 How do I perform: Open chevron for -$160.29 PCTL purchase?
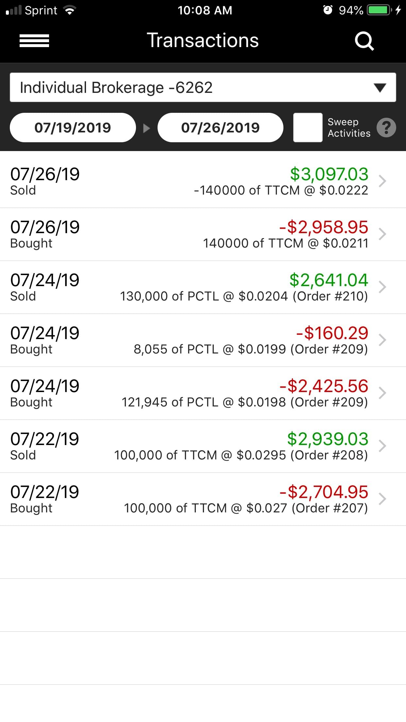[x=382, y=340]
